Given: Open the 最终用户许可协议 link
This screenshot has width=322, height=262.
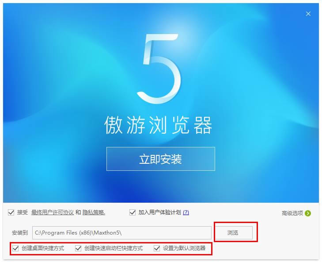Looking at the screenshot, I should [53, 212].
